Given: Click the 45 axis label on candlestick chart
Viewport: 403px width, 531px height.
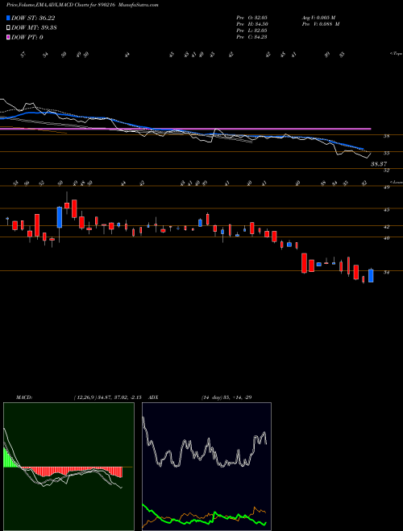Looking at the screenshot, I should click(x=386, y=210).
